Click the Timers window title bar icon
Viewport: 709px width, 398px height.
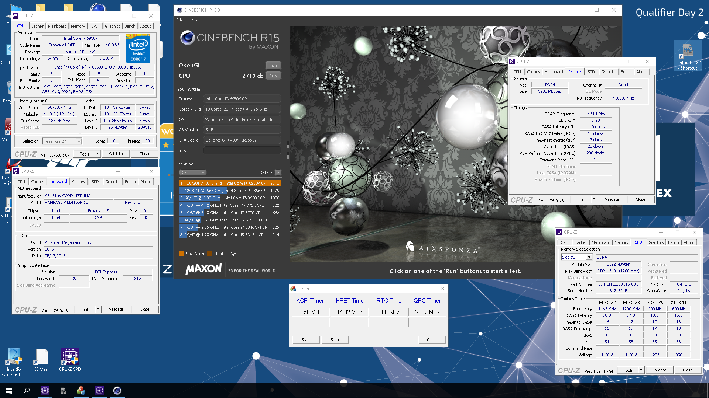[293, 289]
